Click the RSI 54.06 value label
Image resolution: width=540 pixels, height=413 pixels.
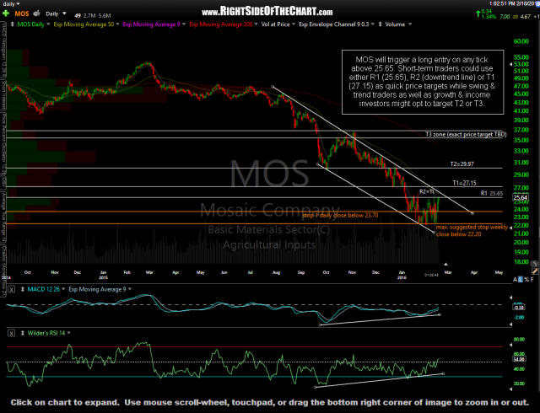(x=519, y=359)
